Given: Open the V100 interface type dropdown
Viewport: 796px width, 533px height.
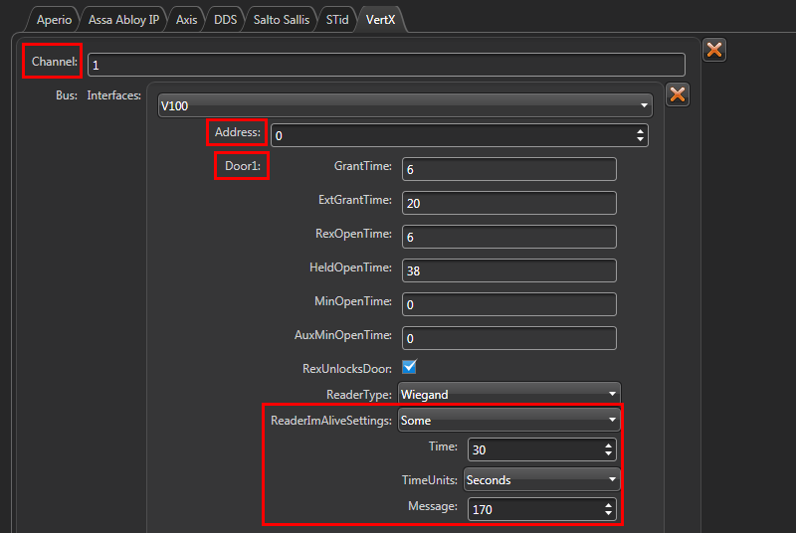Looking at the screenshot, I should click(404, 105).
